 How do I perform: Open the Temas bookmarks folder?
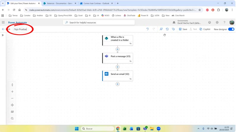13,15
